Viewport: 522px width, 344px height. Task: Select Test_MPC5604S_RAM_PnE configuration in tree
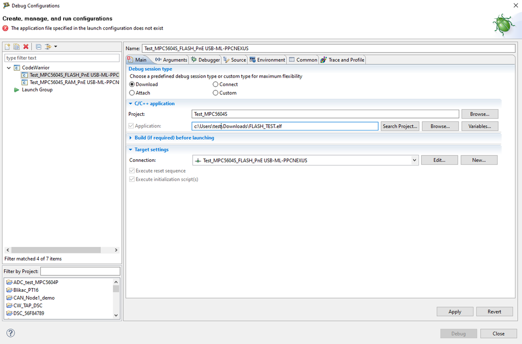[x=70, y=82]
